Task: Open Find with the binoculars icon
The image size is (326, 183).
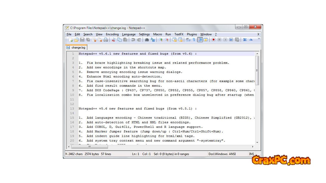Action: tap(147, 40)
